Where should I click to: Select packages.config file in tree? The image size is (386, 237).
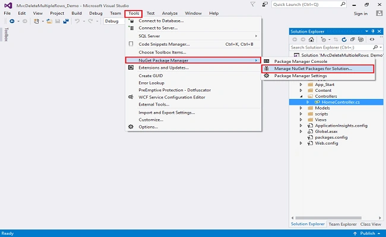331,137
